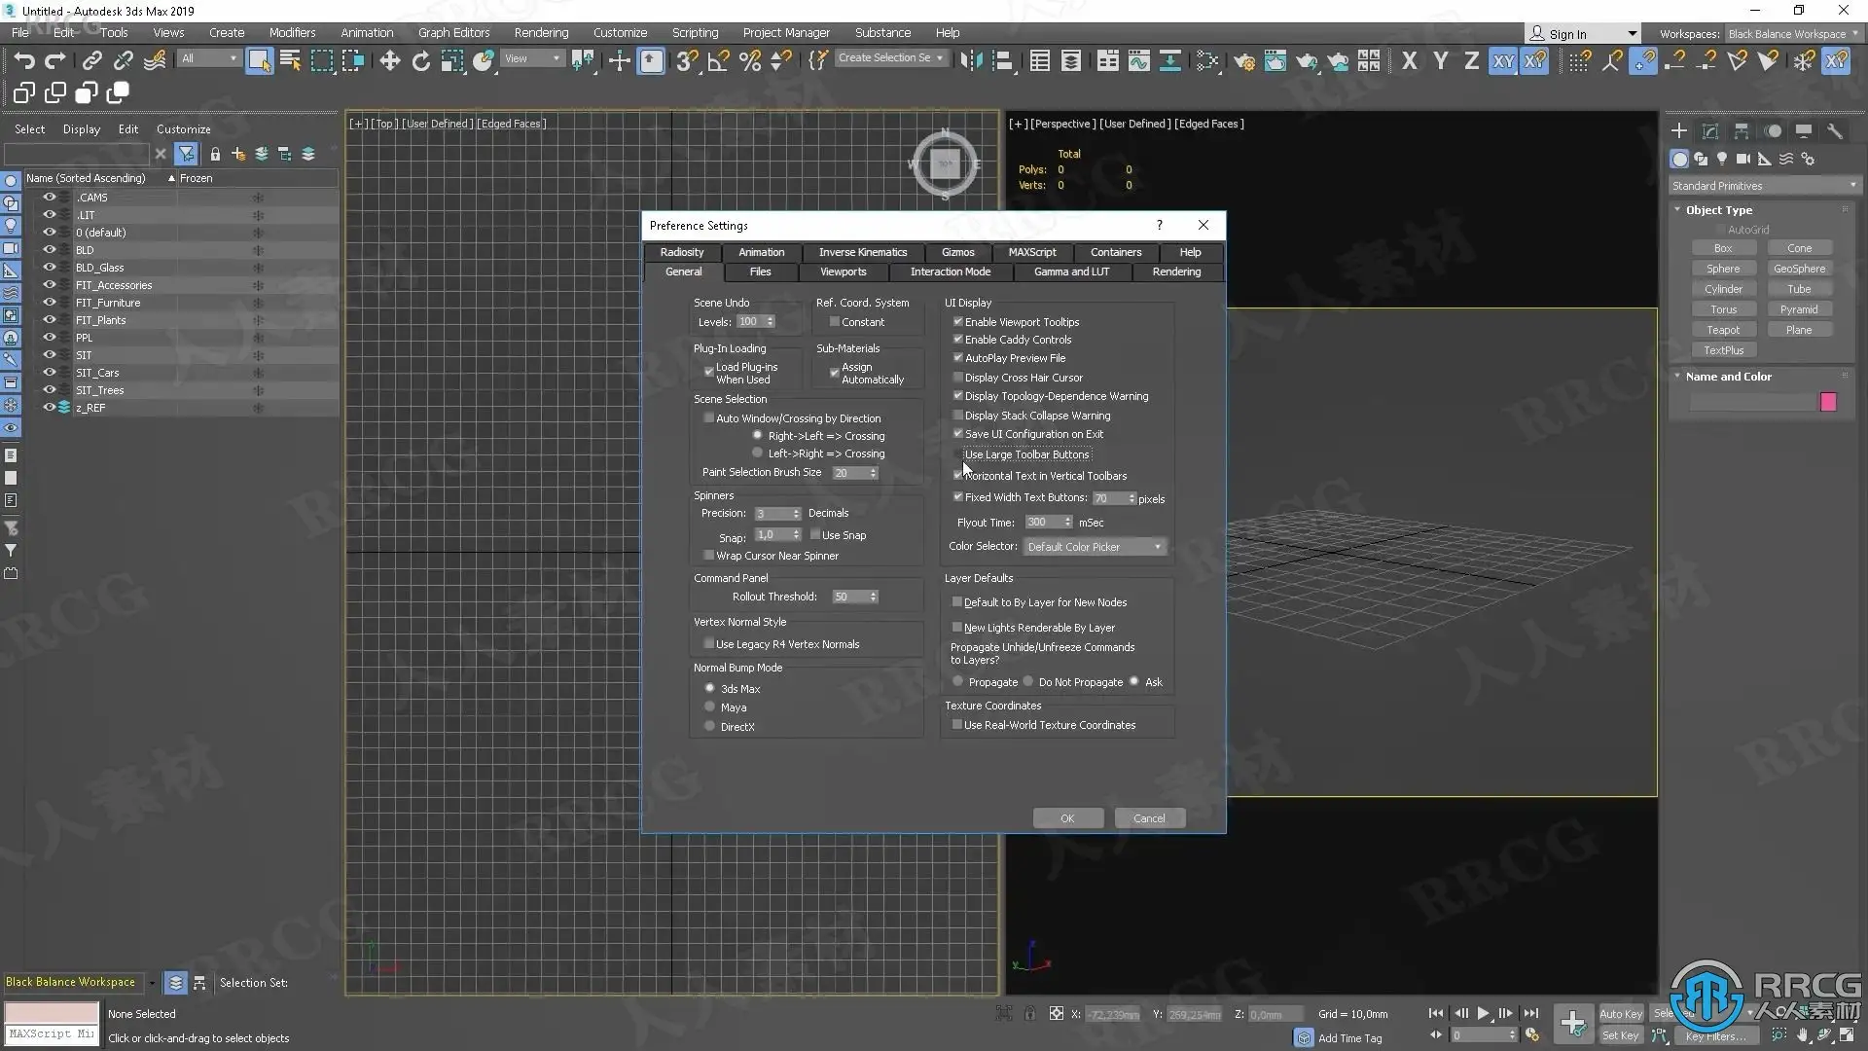The width and height of the screenshot is (1868, 1051).
Task: Select the Move transform tool
Action: pyautogui.click(x=389, y=60)
